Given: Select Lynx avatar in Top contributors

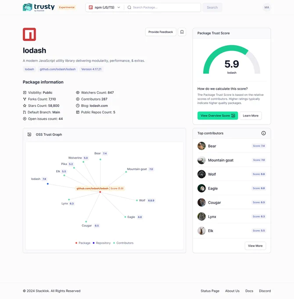Looking at the screenshot, I should click(x=201, y=216).
